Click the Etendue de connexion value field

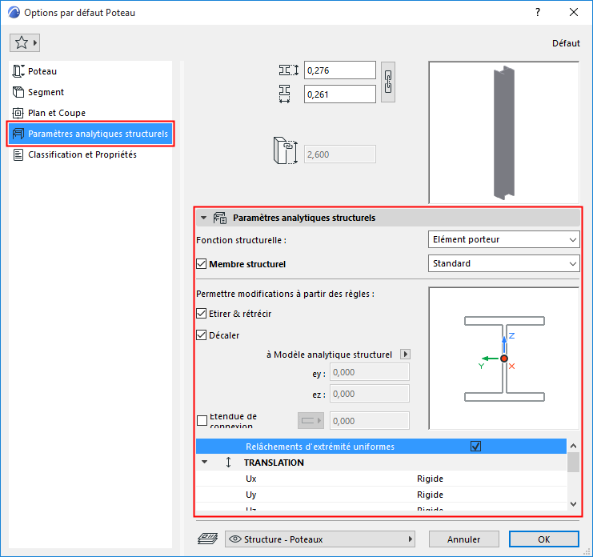370,420
